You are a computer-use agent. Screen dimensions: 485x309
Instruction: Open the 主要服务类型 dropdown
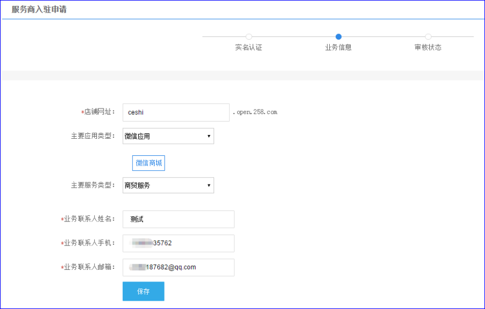(x=168, y=185)
